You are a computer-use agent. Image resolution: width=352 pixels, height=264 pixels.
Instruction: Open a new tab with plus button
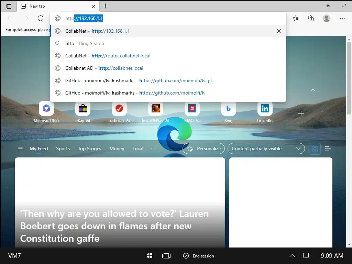click(x=105, y=6)
